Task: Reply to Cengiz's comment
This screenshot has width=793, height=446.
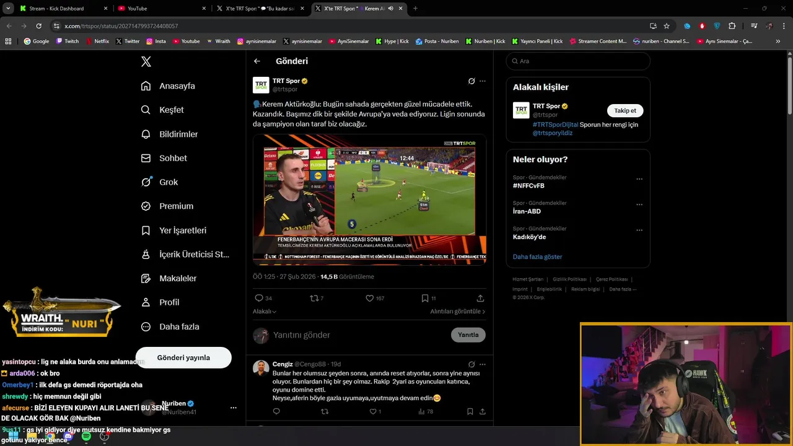Action: 276,411
